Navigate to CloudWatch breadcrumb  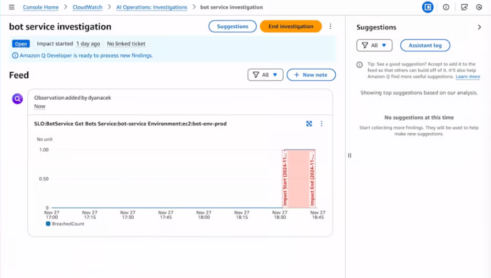pos(88,7)
